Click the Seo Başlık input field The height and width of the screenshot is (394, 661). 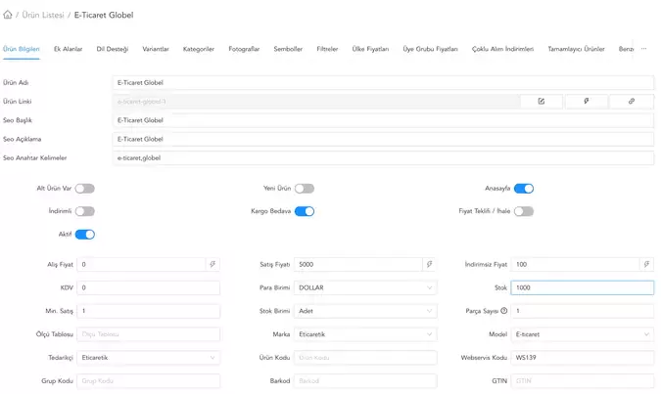[x=383, y=120]
